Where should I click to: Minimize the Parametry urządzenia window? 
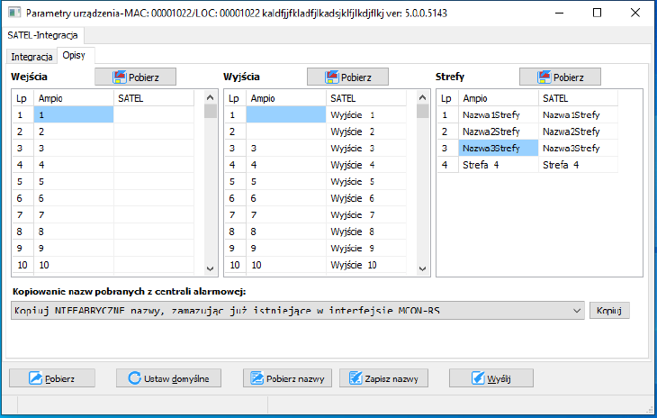tap(560, 13)
